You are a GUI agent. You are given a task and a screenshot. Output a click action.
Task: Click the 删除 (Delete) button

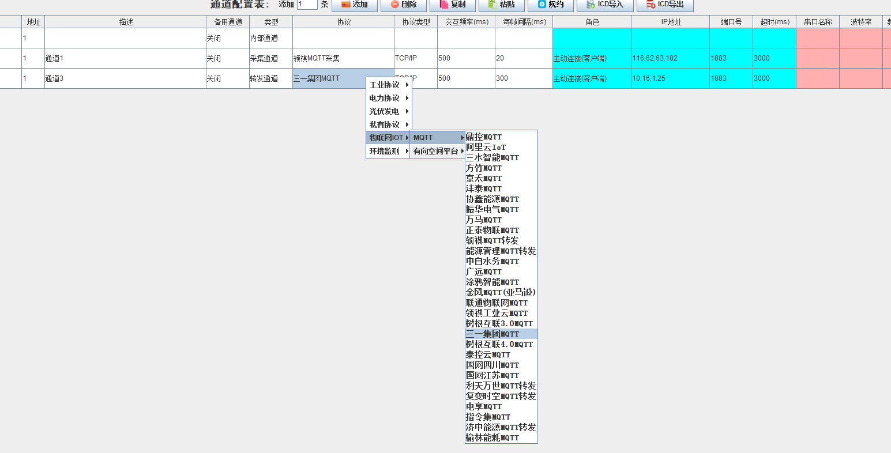point(404,5)
